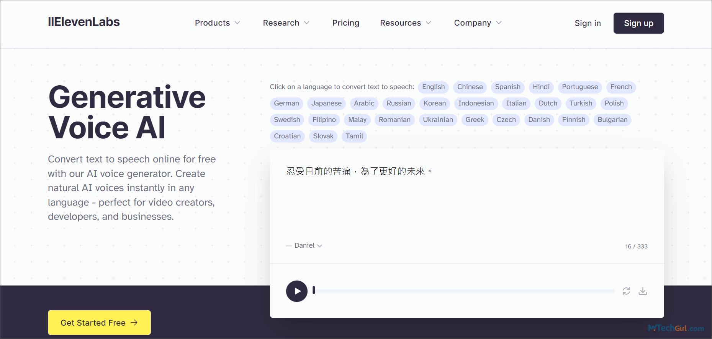The width and height of the screenshot is (712, 339).
Task: Choose Romanian language chip
Action: click(394, 120)
